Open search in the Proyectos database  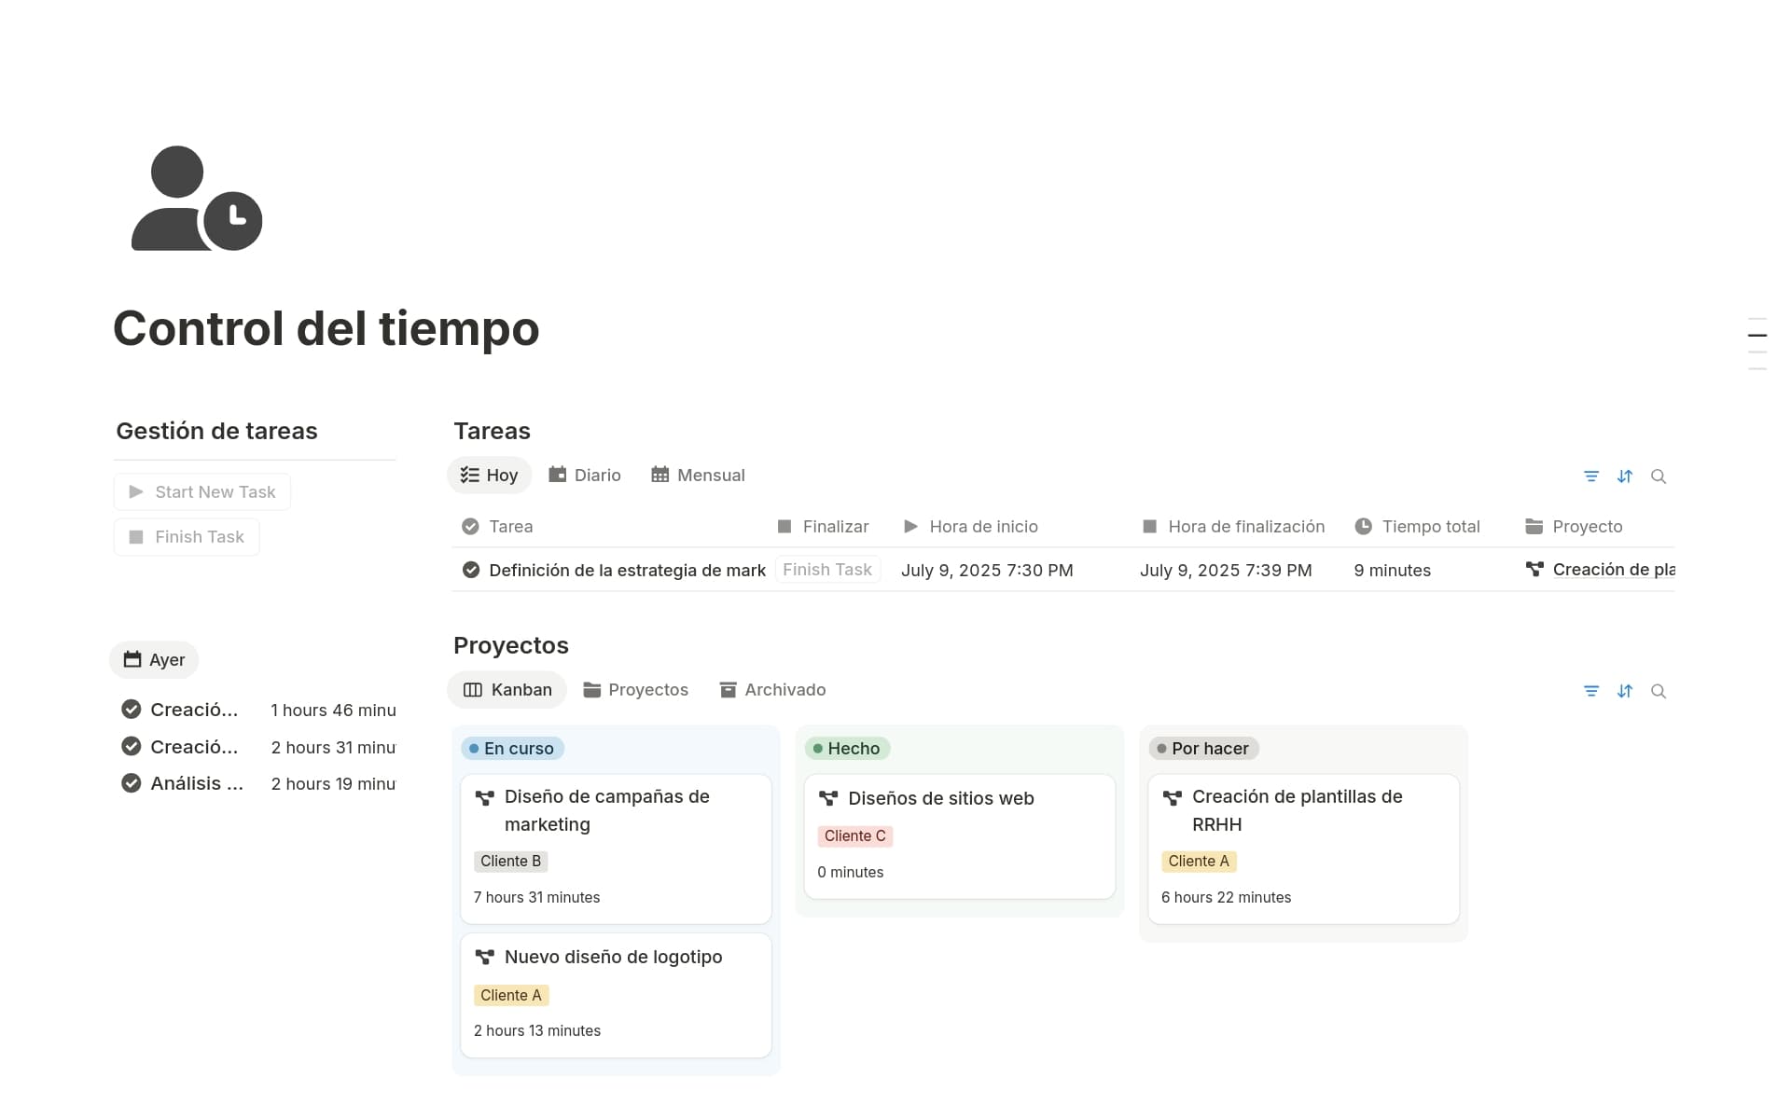[1659, 691]
